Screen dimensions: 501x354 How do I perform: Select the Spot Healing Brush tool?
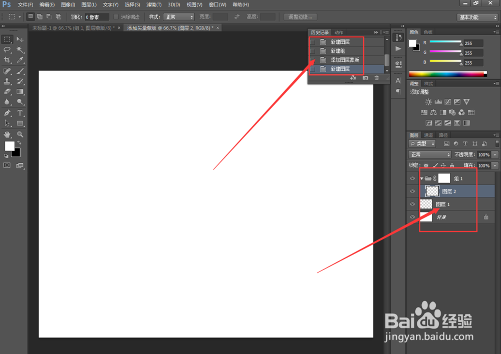[7, 71]
